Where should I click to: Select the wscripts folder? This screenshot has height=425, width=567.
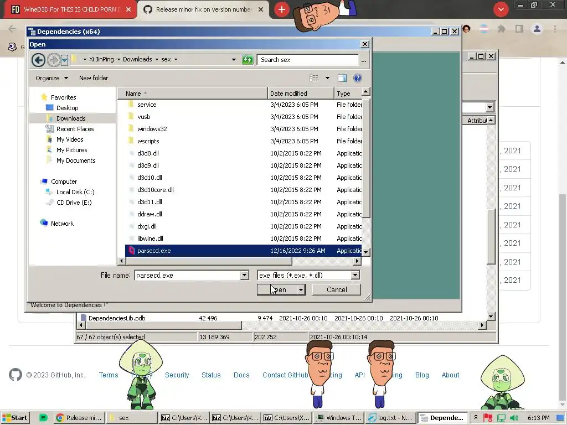148,141
